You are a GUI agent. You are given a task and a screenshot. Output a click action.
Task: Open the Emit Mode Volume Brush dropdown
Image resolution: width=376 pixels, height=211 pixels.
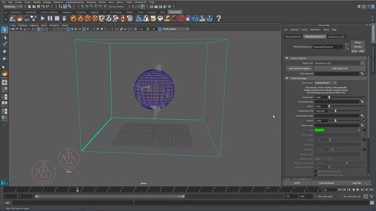click(x=325, y=83)
